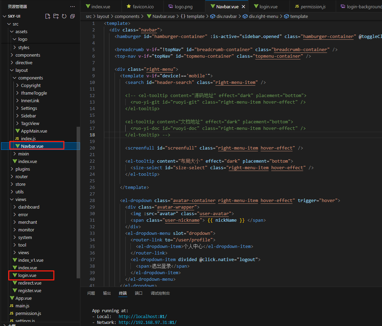Click Navbar.vue in the breadcrumb path
The width and height of the screenshot is (382, 326).
[x=161, y=16]
